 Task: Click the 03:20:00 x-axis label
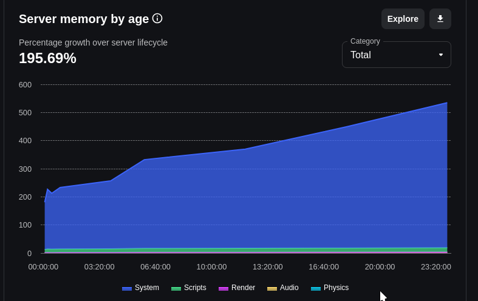coord(100,267)
